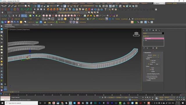Select Patch output radio button
This screenshot has width=186, height=105.
coord(150,68)
